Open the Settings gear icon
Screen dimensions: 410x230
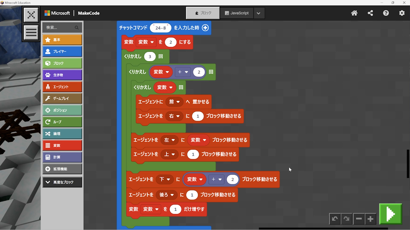(x=402, y=13)
